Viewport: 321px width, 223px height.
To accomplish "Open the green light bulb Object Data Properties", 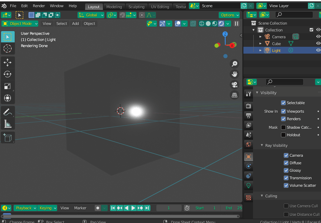I will click(248, 185).
